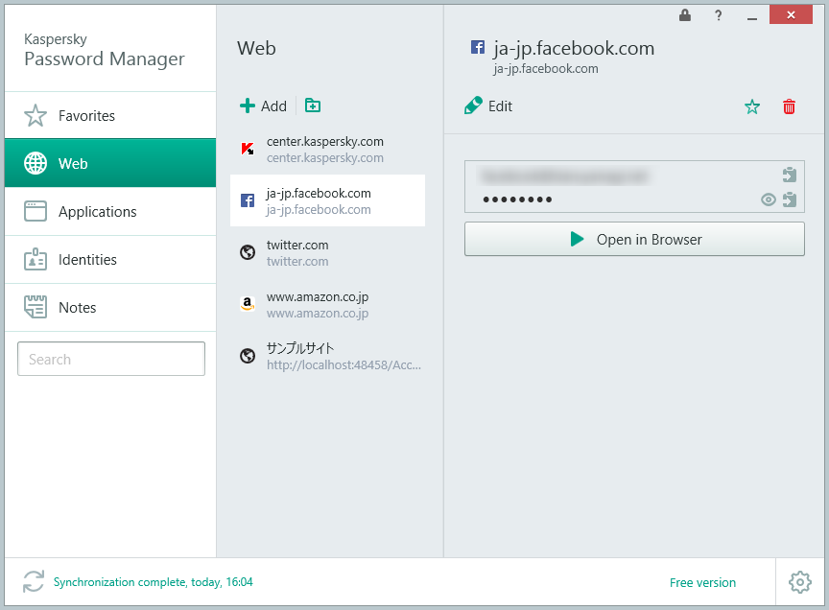The width and height of the screenshot is (829, 610).
Task: Click the lock icon in the title bar
Action: [x=684, y=15]
